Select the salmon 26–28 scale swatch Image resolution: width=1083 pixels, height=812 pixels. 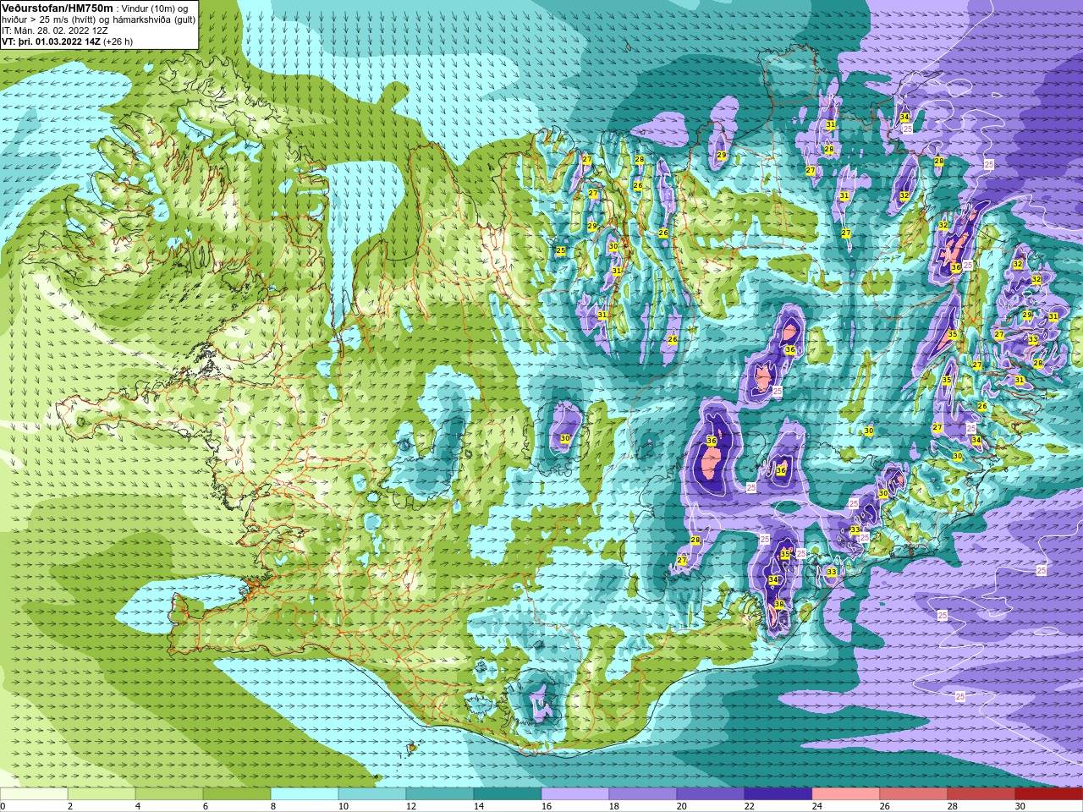tap(914, 794)
